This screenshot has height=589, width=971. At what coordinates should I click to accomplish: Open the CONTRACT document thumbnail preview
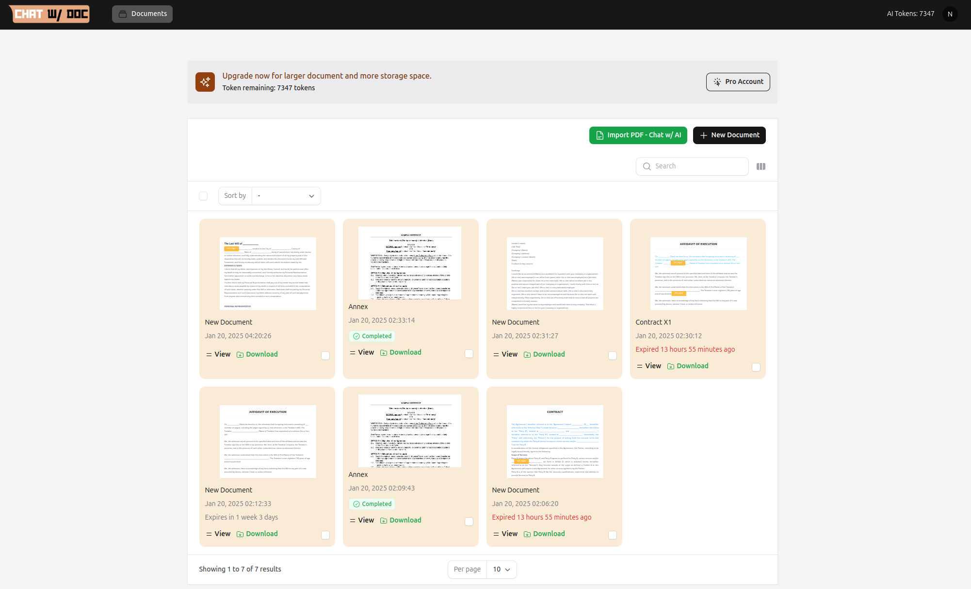(555, 441)
